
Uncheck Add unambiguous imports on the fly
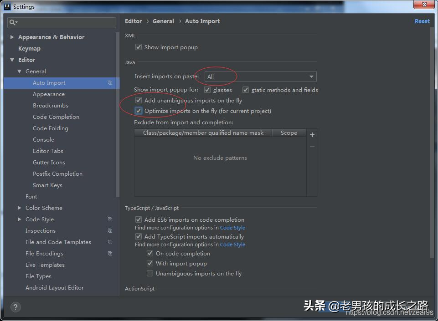(x=139, y=100)
